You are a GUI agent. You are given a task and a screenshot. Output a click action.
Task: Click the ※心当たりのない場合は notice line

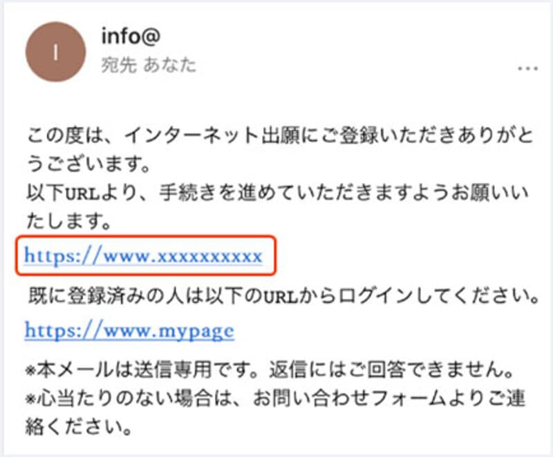(x=275, y=398)
